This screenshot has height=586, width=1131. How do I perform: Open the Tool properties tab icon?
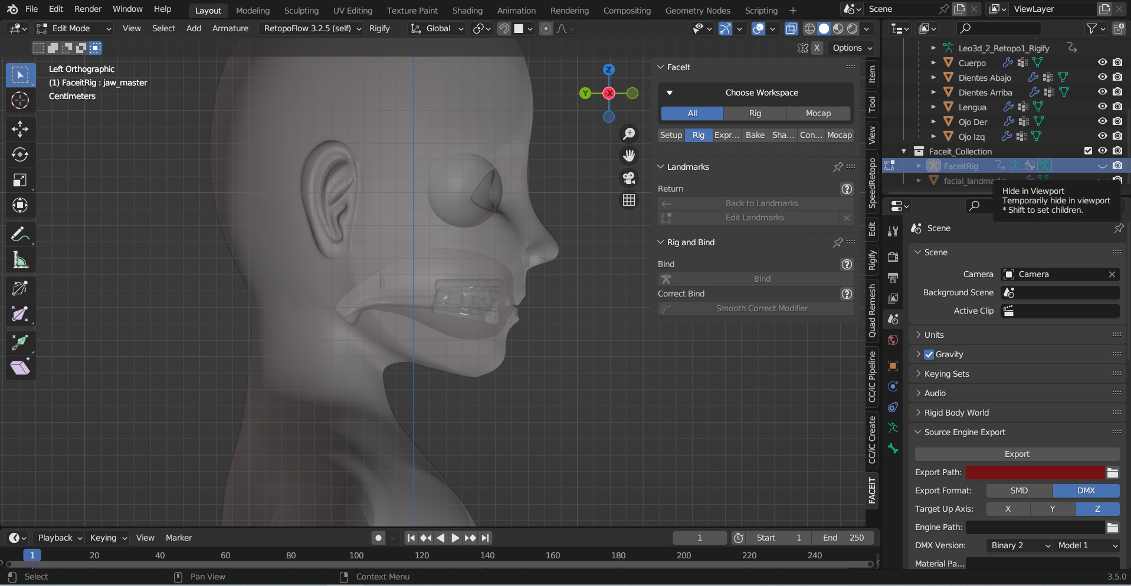(893, 232)
